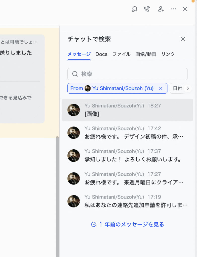Switch to the リンク tab
Viewport: 197px width, 257px height.
point(168,54)
